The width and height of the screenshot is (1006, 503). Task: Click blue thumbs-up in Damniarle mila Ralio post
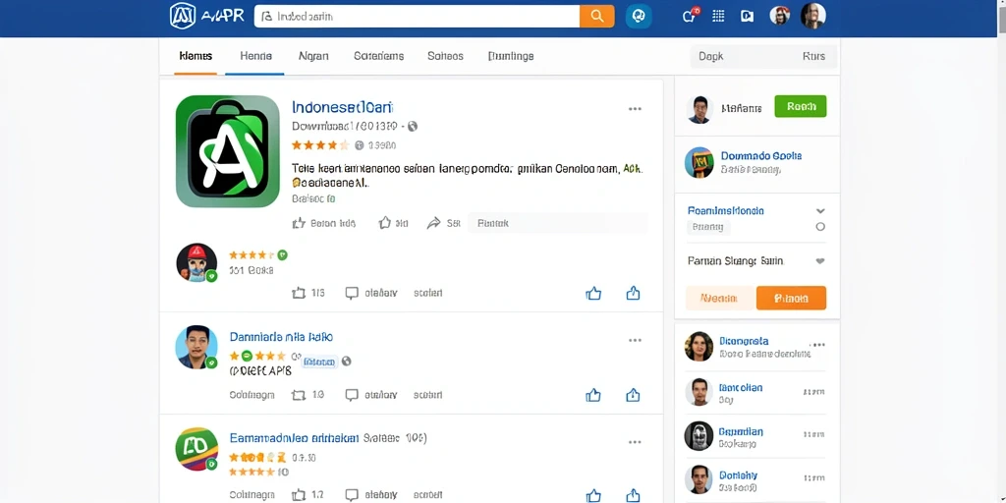pos(593,395)
